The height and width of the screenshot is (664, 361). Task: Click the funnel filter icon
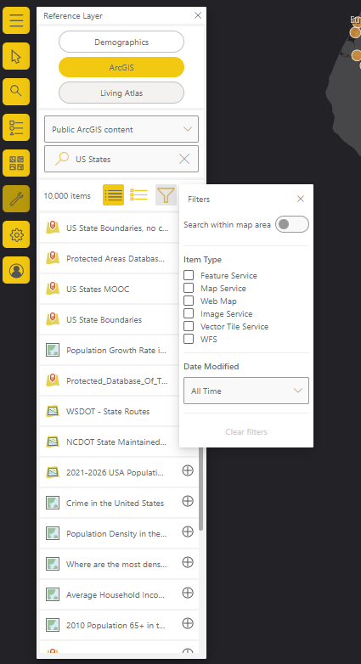(x=166, y=194)
